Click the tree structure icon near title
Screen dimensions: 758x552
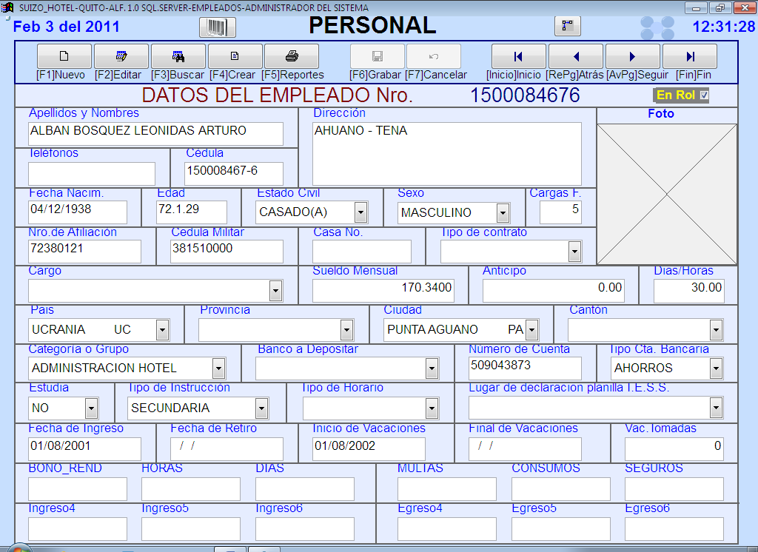point(568,26)
